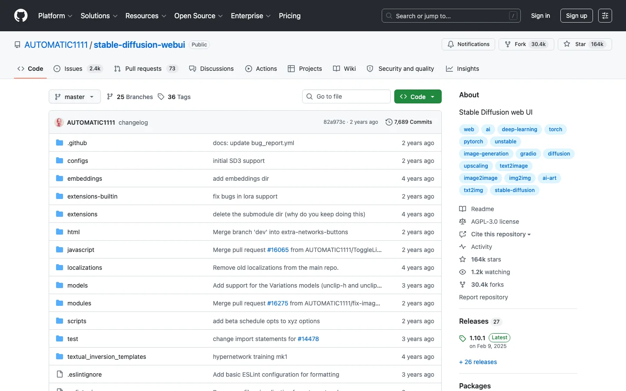Click the commit history clock icon
This screenshot has width=626, height=391.
click(389, 122)
